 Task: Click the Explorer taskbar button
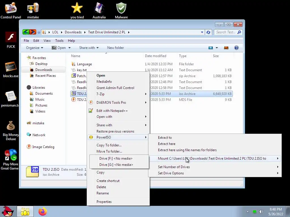[25, 212]
